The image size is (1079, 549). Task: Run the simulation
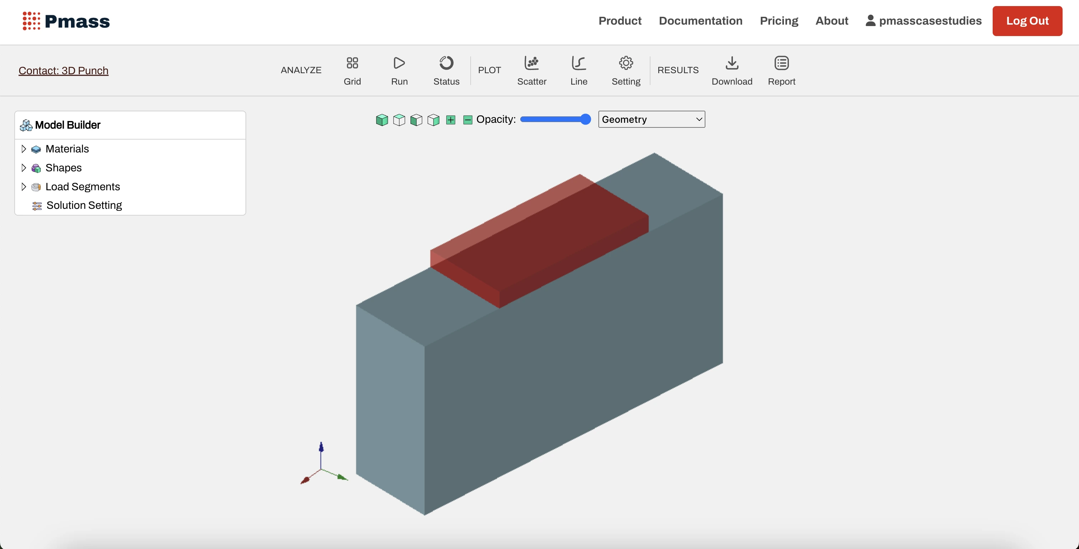[399, 71]
